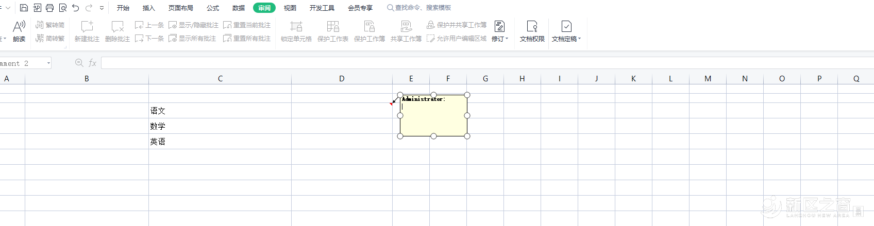
Task: Go to next comment with 下一条
Action: pos(149,38)
